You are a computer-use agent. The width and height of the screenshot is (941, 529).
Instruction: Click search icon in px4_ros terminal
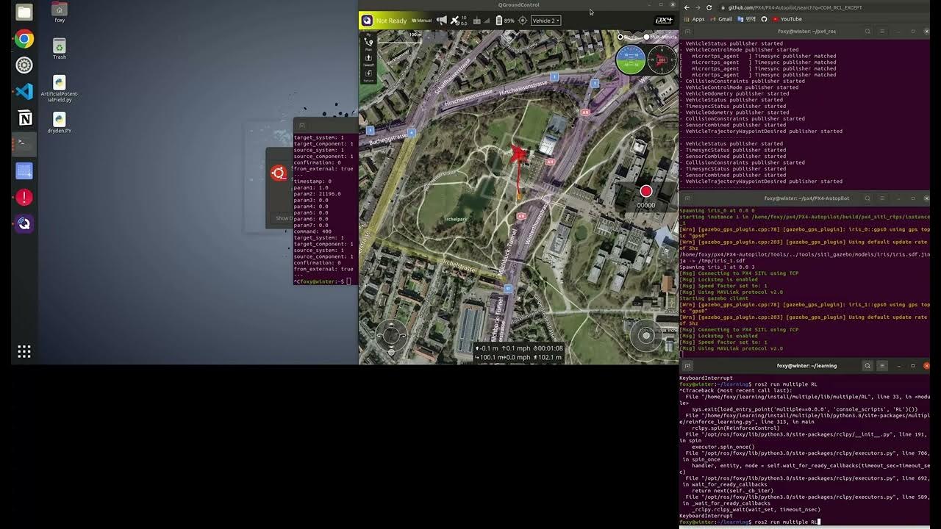pyautogui.click(x=867, y=32)
